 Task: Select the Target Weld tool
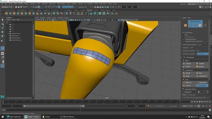tap(202, 82)
